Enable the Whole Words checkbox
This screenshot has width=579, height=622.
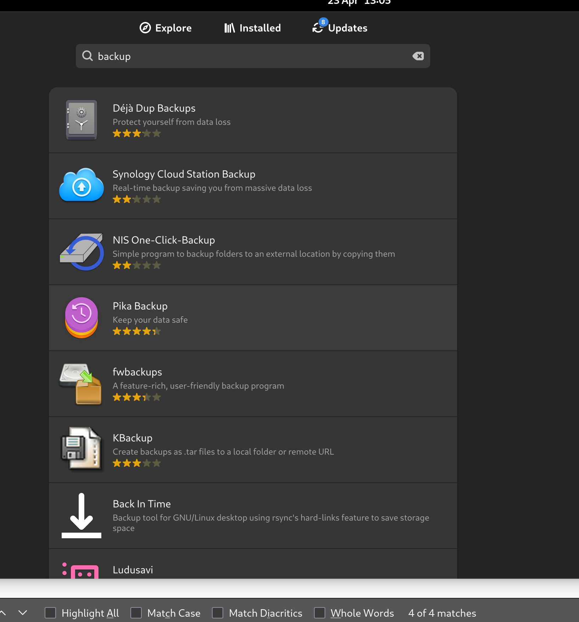(320, 613)
